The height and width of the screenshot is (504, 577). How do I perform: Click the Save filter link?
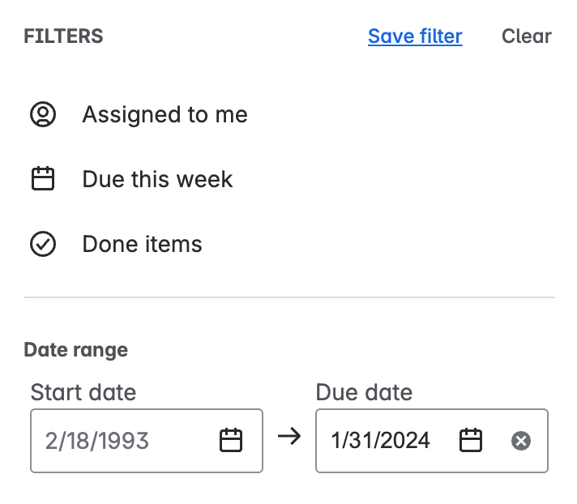[x=415, y=36]
